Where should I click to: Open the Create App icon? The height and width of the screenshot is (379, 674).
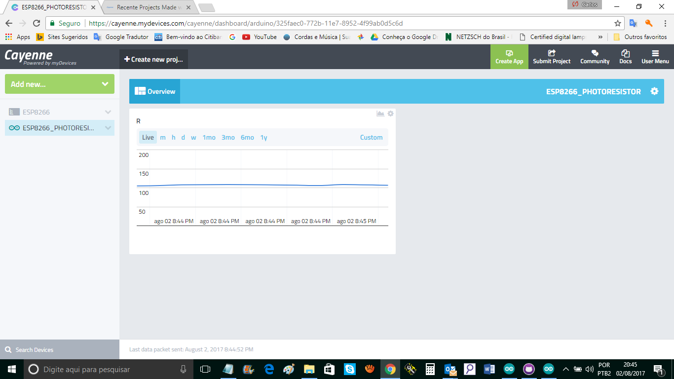509,53
